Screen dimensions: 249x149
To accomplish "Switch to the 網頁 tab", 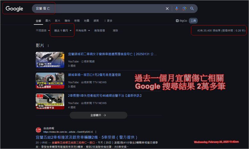I will pos(96,21).
